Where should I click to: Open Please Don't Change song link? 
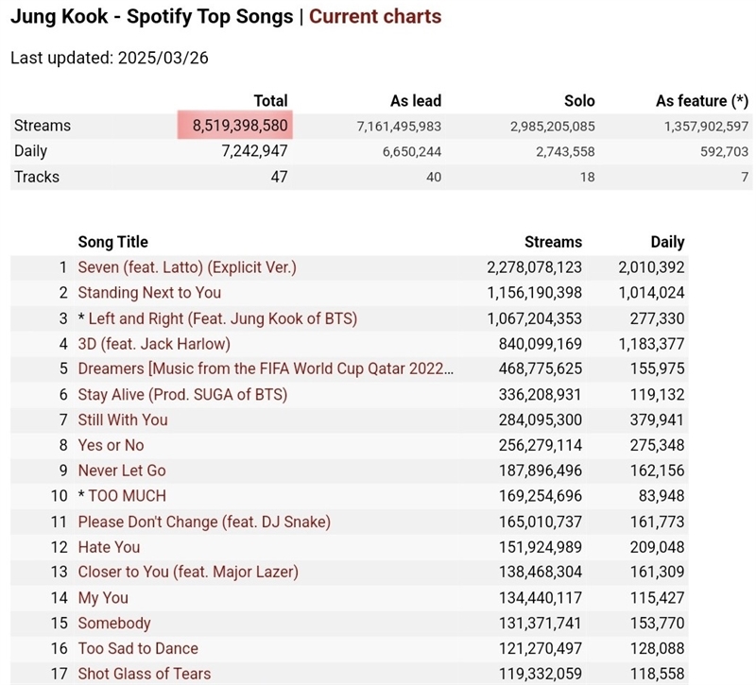tap(204, 522)
